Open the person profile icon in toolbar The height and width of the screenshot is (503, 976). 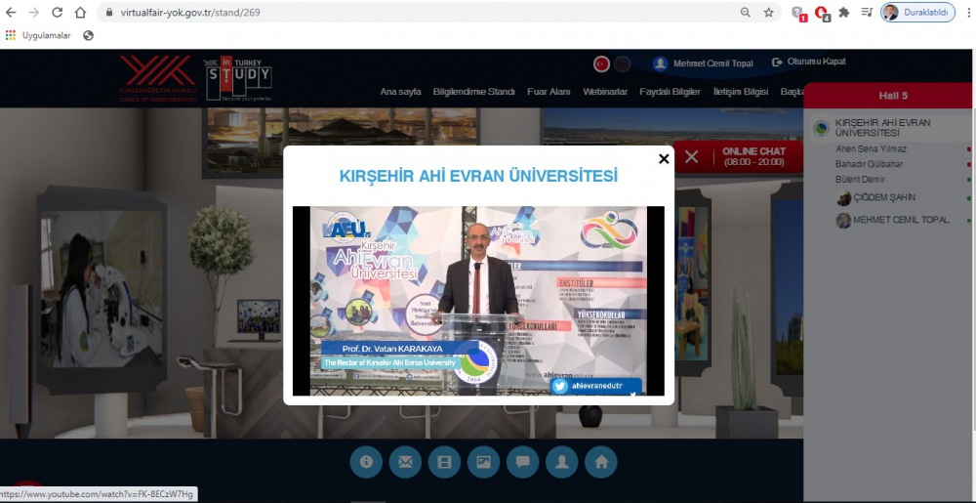(561, 461)
